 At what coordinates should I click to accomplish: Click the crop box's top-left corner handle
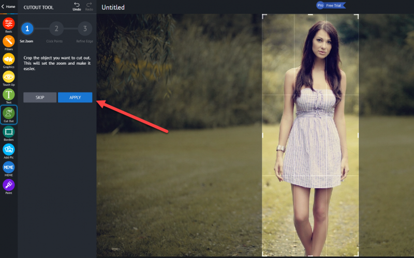264,17
